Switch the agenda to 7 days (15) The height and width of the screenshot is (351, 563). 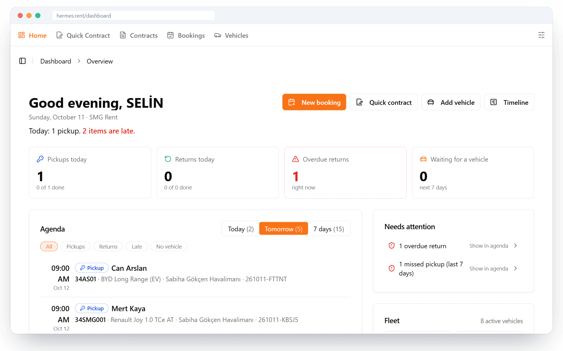point(329,229)
